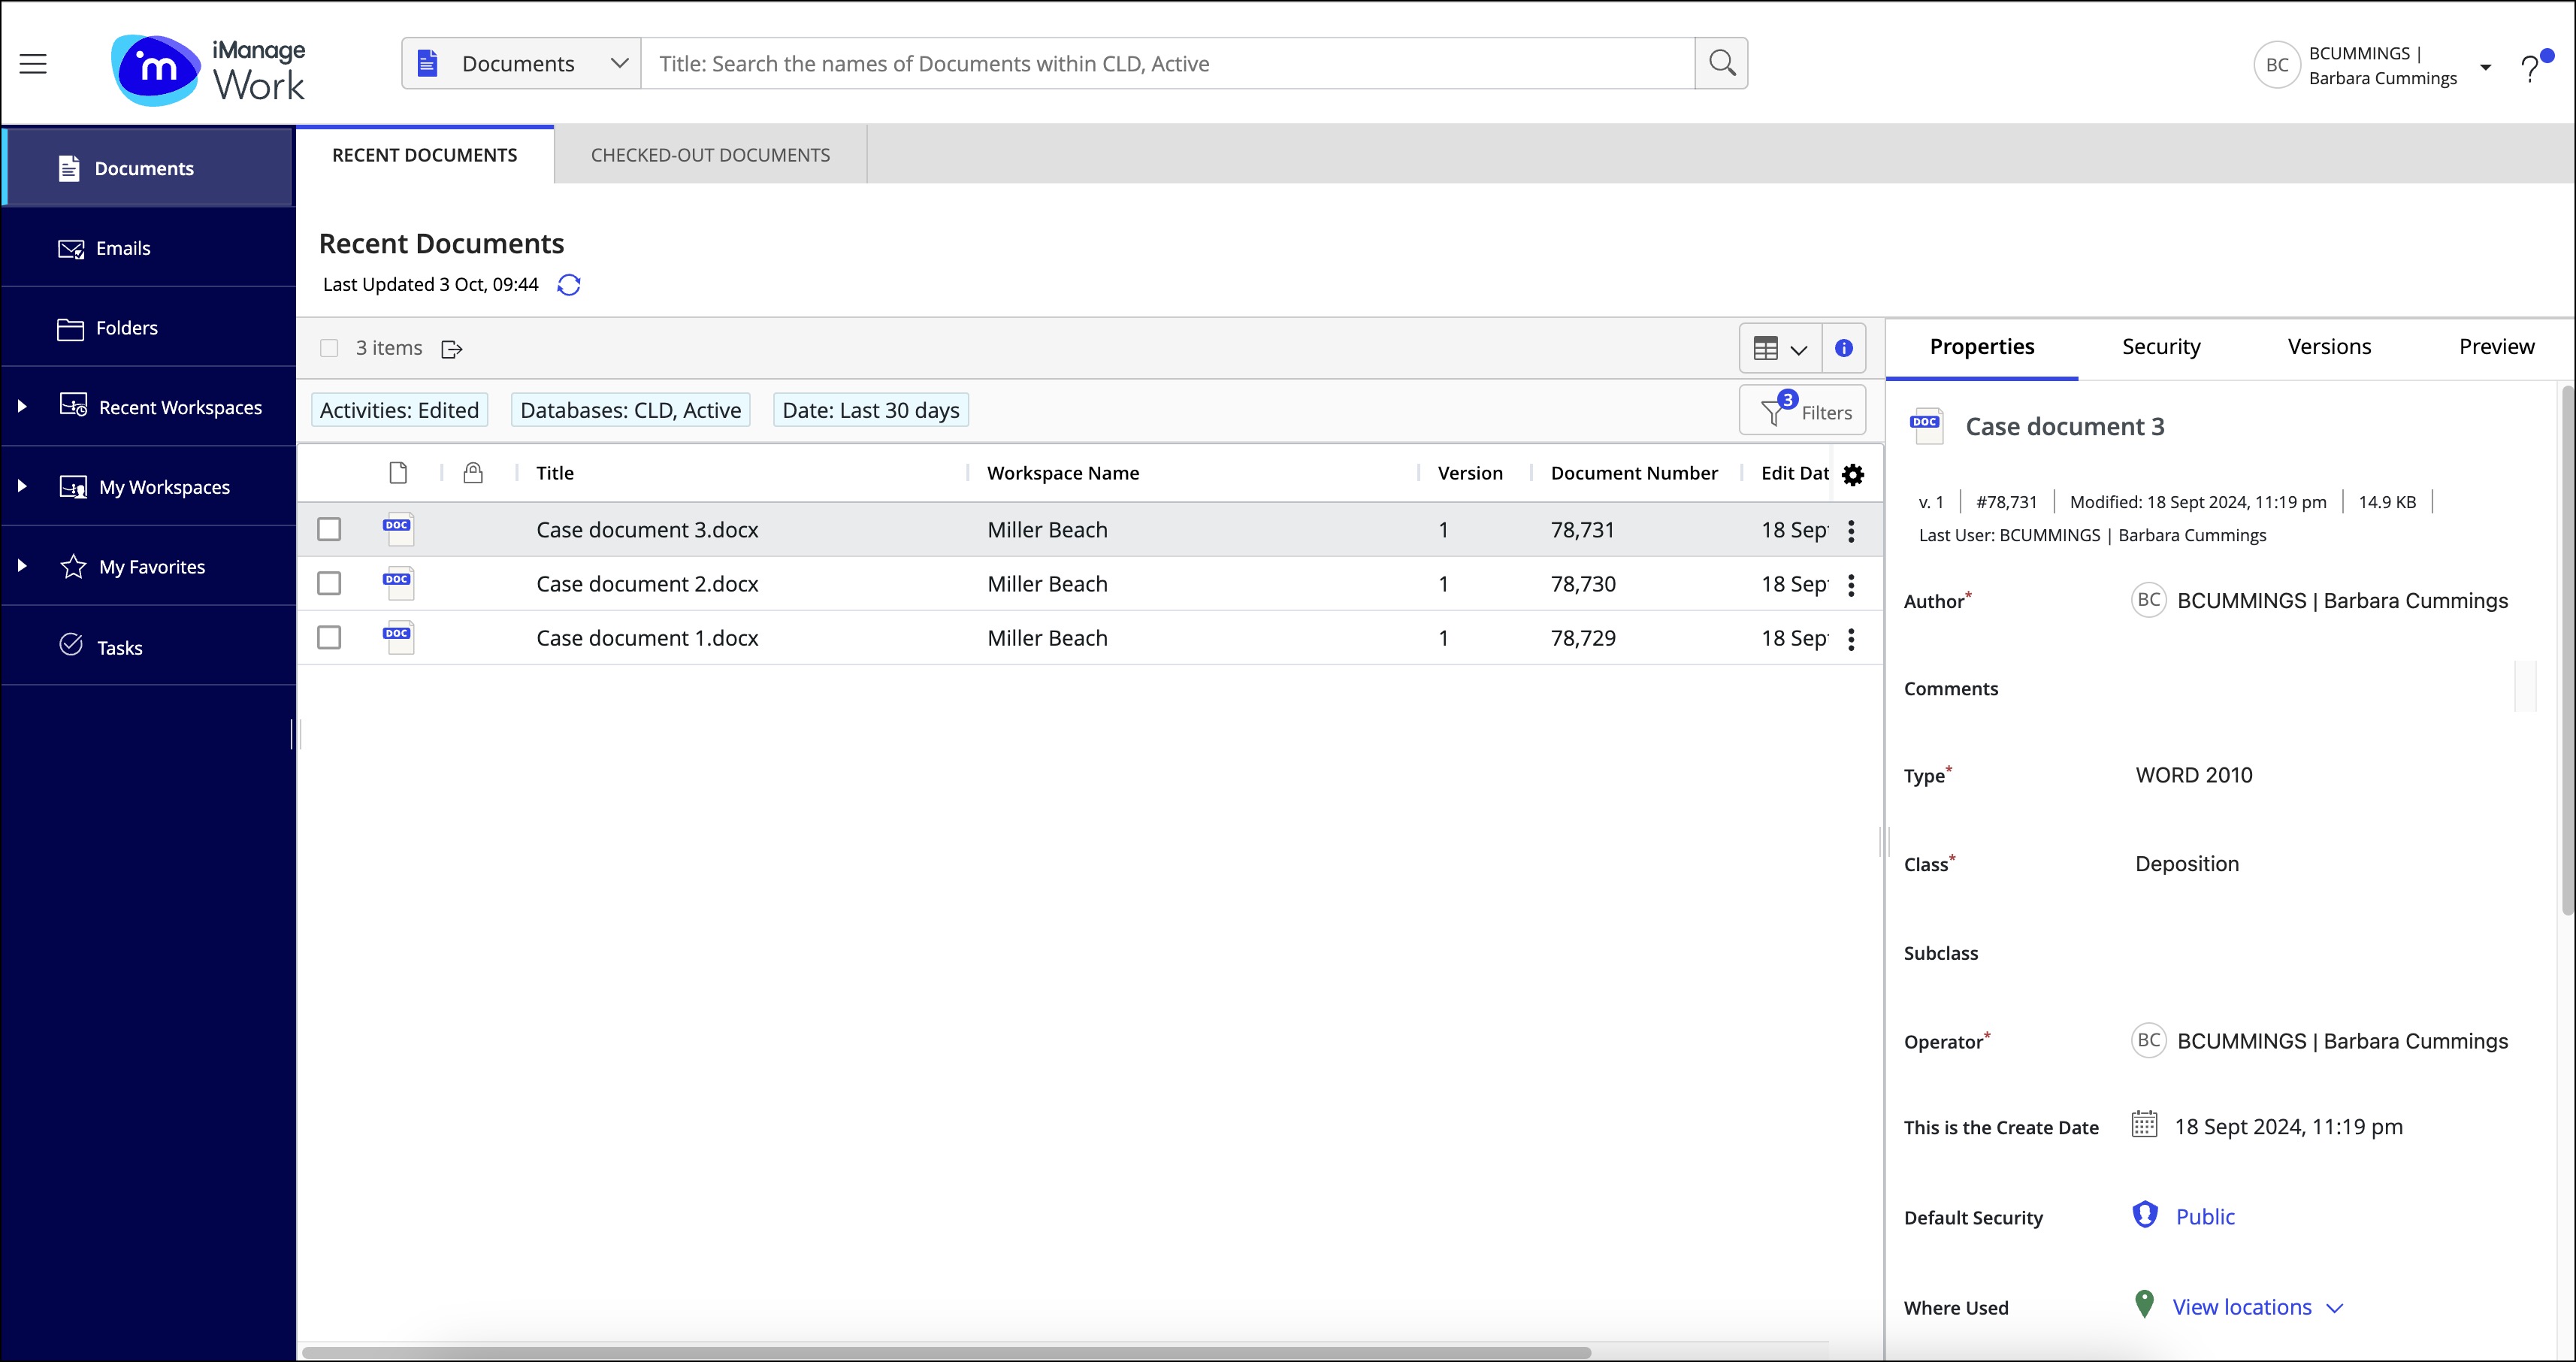2576x1362 pixels.
Task: Toggle the blue info panel icon
Action: tap(1844, 348)
